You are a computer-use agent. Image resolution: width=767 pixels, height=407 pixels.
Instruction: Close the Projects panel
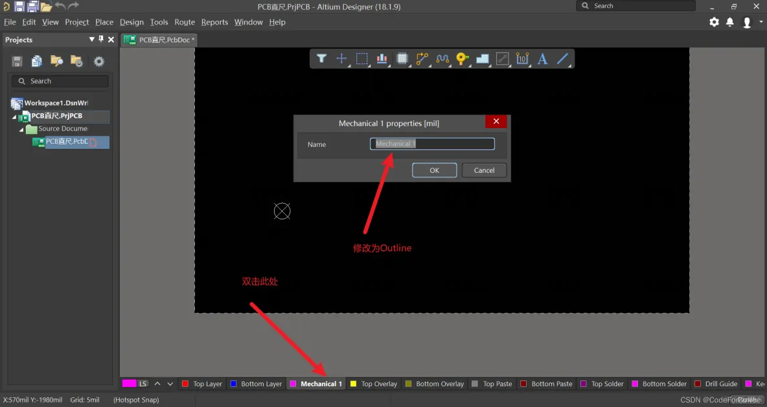tap(111, 39)
